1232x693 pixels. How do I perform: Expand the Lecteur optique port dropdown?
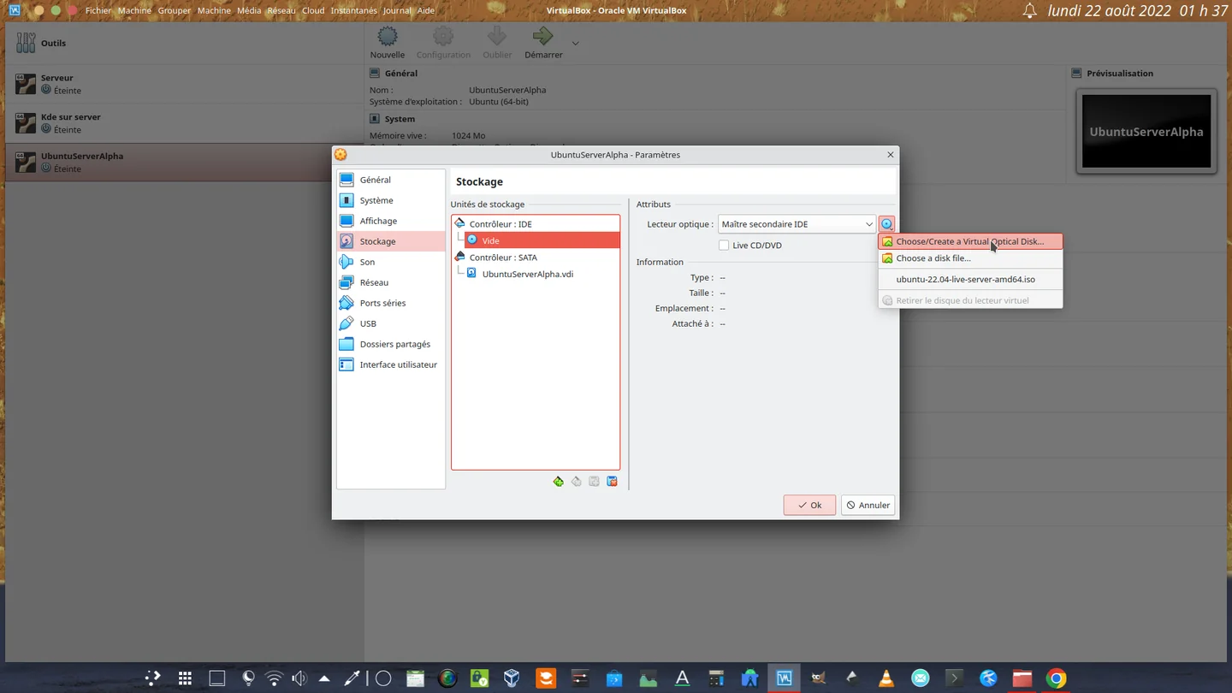pos(797,224)
